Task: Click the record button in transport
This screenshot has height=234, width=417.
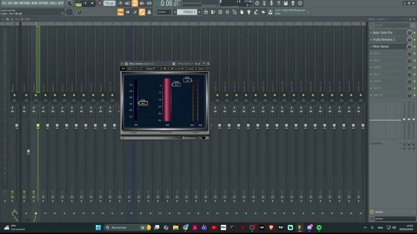Action: point(100,3)
